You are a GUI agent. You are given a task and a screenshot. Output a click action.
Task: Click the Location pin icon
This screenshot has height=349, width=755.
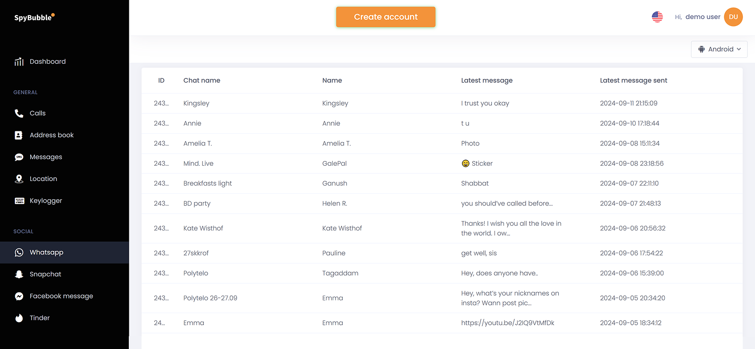click(19, 179)
